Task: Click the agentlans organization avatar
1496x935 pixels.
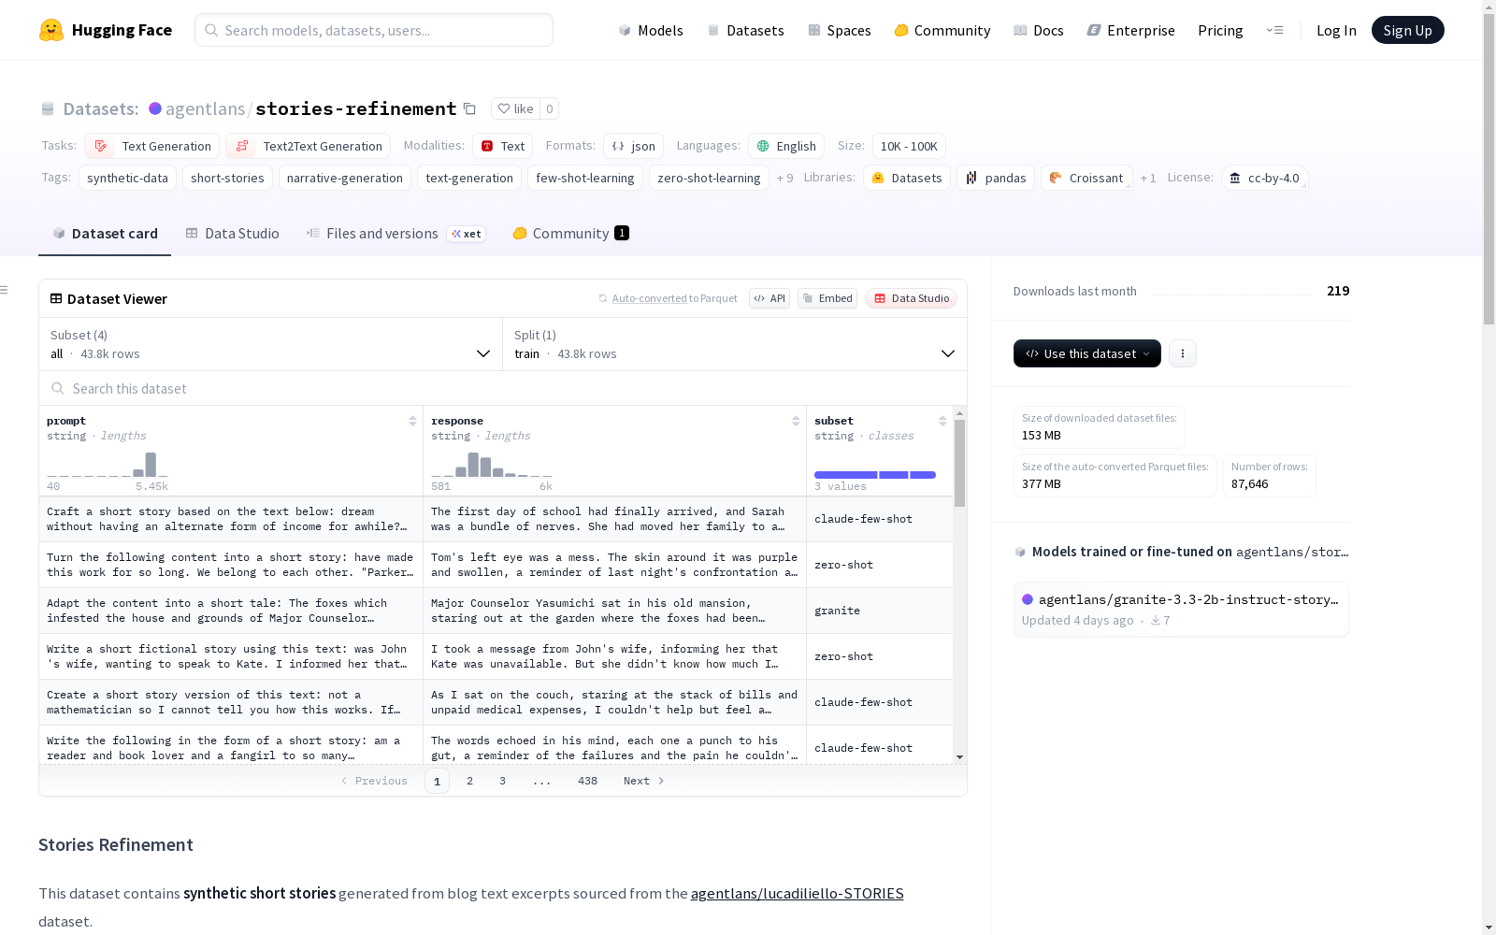Action: tap(155, 108)
